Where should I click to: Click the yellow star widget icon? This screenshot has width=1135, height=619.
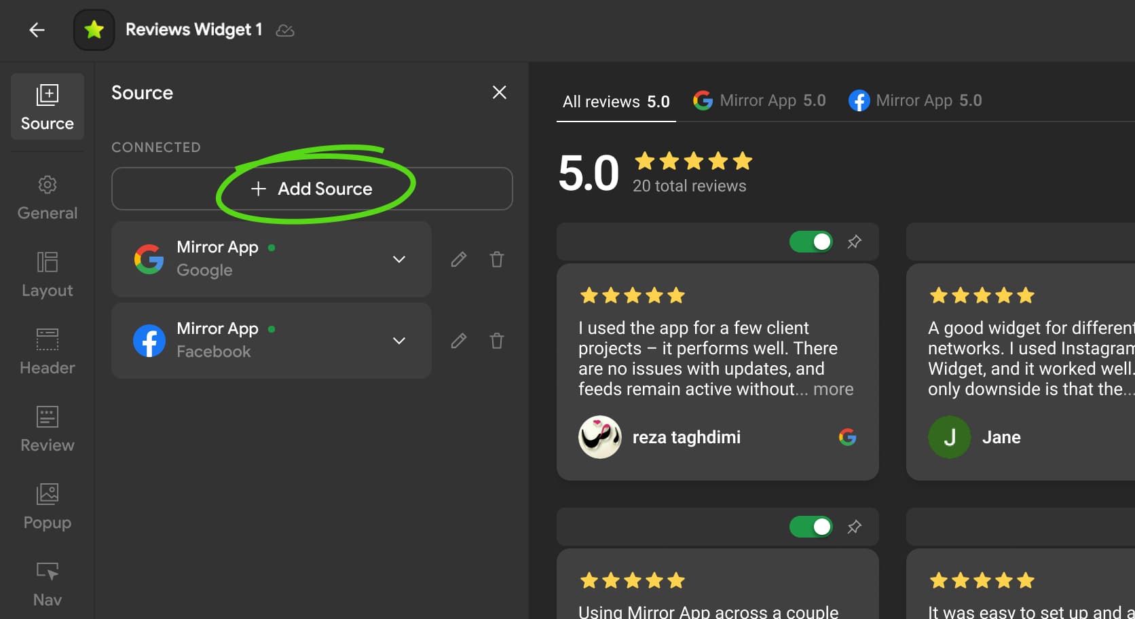point(94,30)
